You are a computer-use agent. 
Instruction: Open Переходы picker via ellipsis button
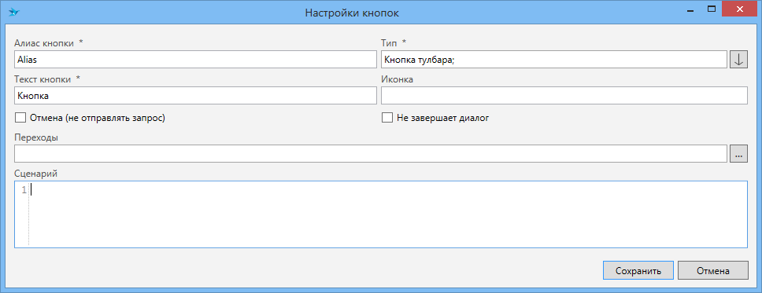[738, 154]
